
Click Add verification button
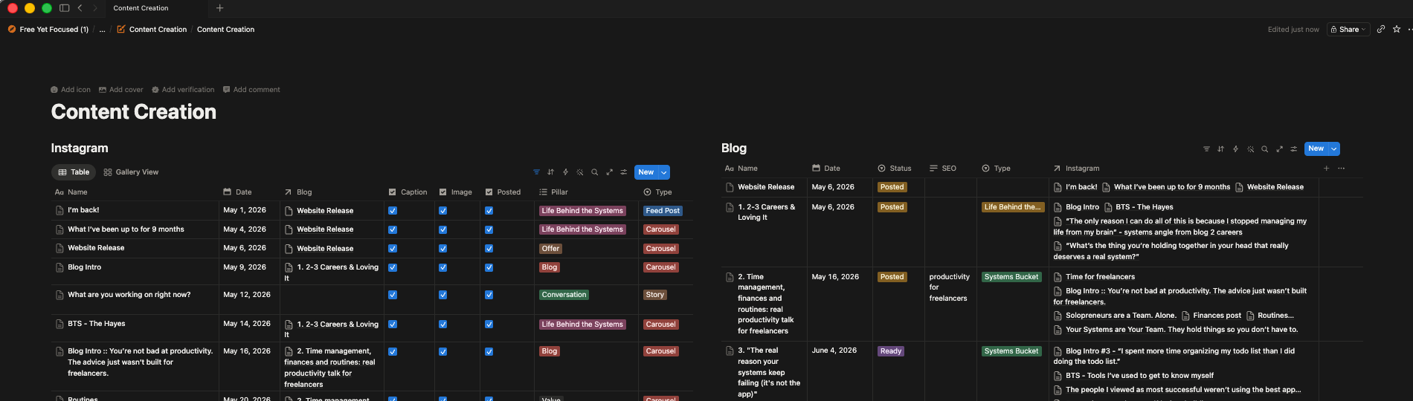[183, 90]
